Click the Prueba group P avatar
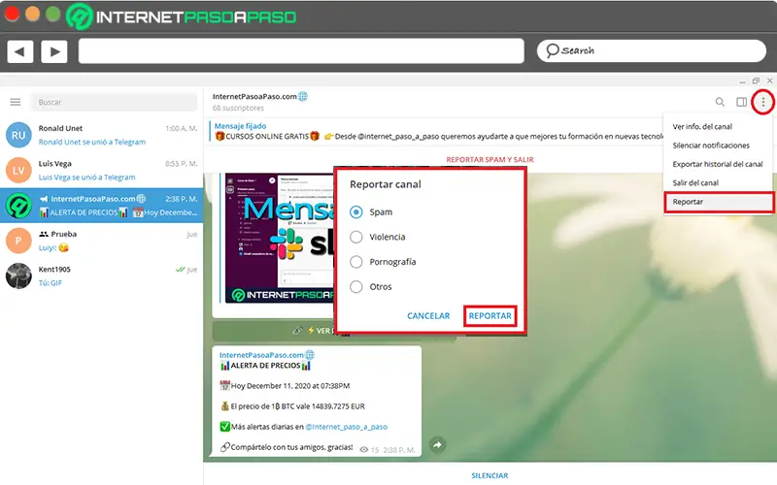777x485 pixels. pyautogui.click(x=18, y=241)
